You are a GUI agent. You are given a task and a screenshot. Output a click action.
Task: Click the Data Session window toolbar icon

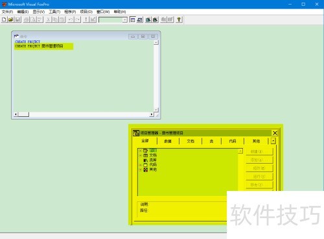140,19
